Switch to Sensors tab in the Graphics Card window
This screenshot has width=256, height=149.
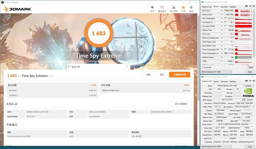(216, 81)
